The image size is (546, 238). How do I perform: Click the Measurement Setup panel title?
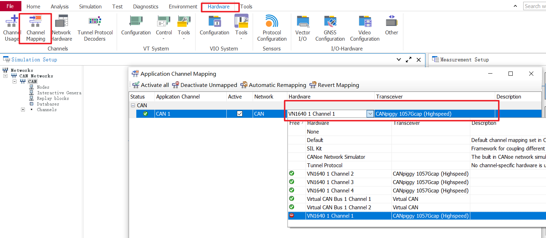click(464, 60)
